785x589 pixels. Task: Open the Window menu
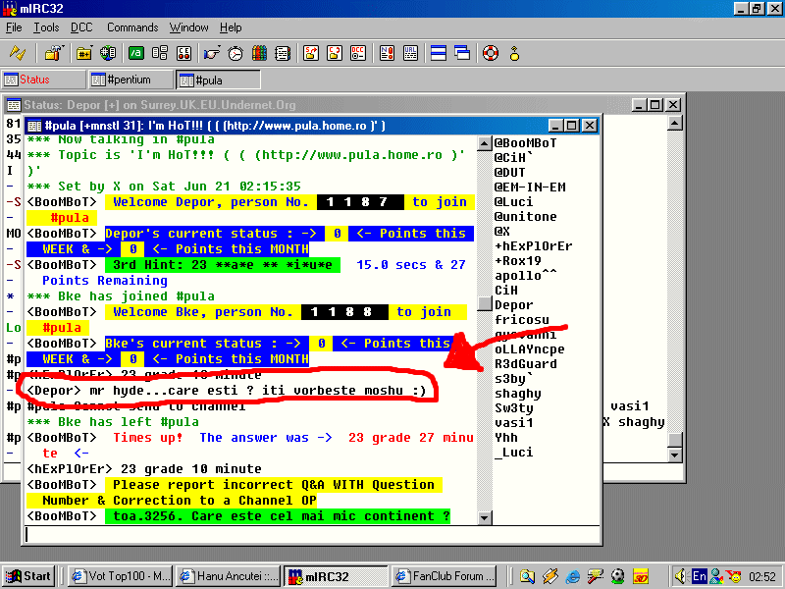pos(188,27)
